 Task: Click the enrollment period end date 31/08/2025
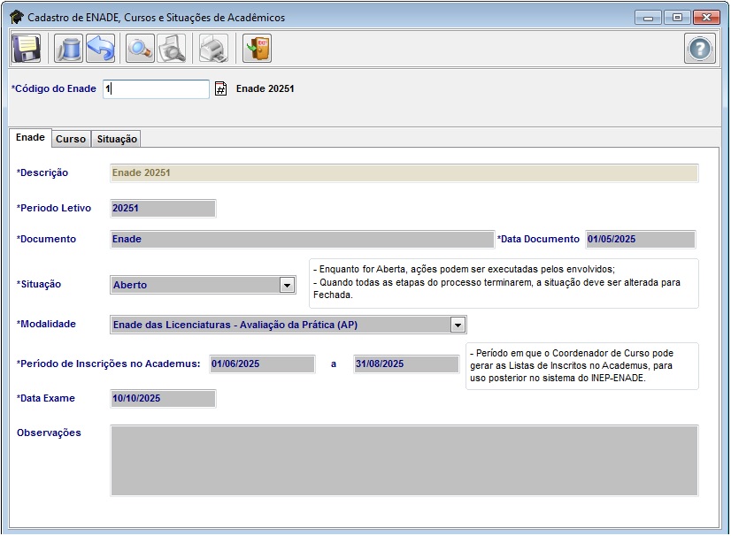[405, 364]
